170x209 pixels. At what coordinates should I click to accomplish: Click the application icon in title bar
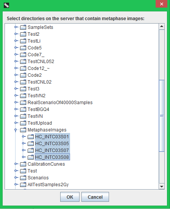pos(6,5)
